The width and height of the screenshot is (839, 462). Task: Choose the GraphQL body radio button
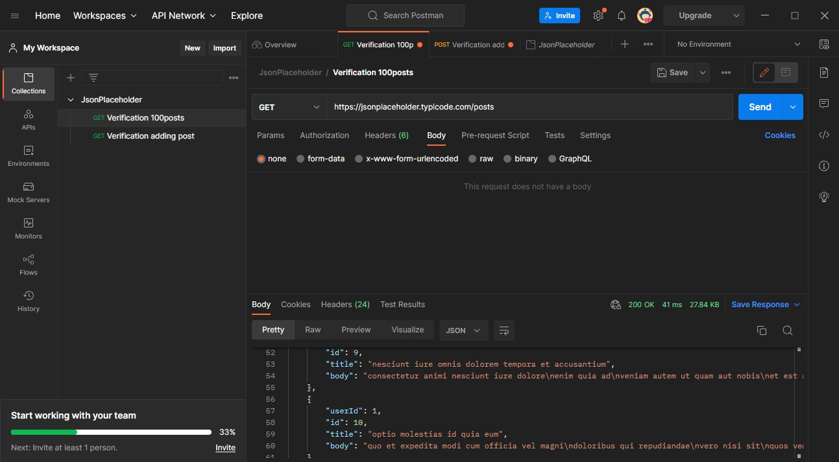coord(552,159)
